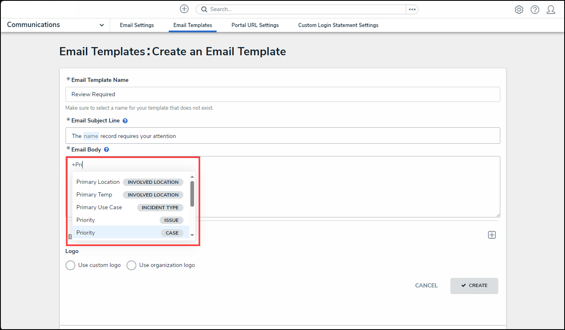Click the plus create icon beside search

pyautogui.click(x=184, y=9)
